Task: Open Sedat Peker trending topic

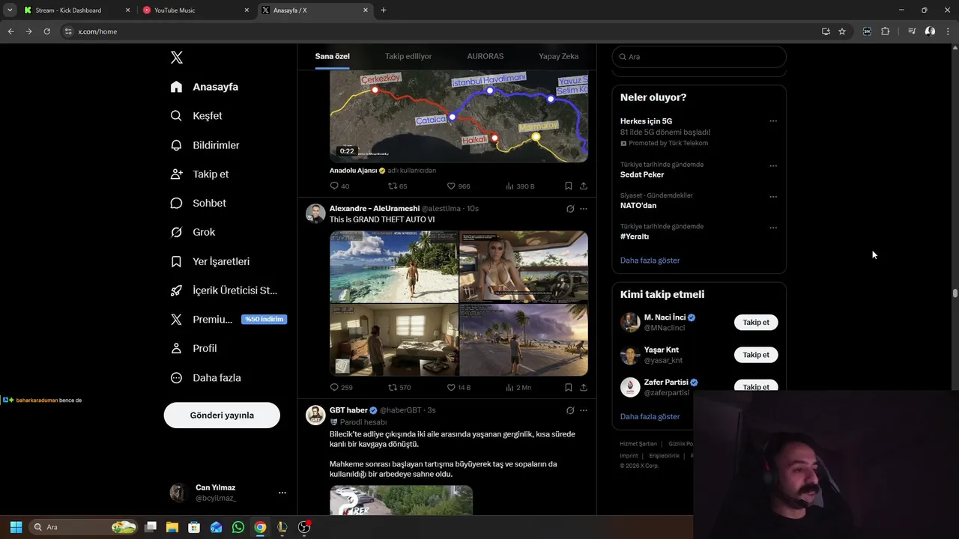Action: point(642,174)
